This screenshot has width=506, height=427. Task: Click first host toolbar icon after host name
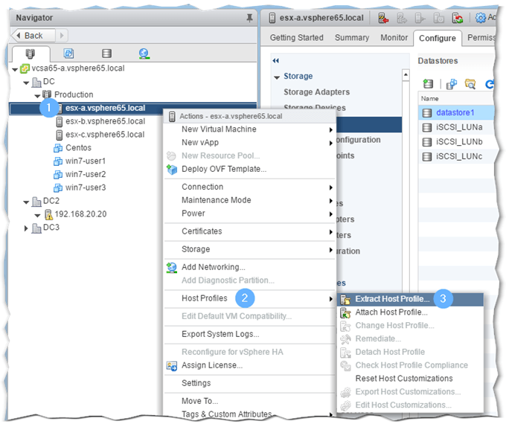(383, 19)
